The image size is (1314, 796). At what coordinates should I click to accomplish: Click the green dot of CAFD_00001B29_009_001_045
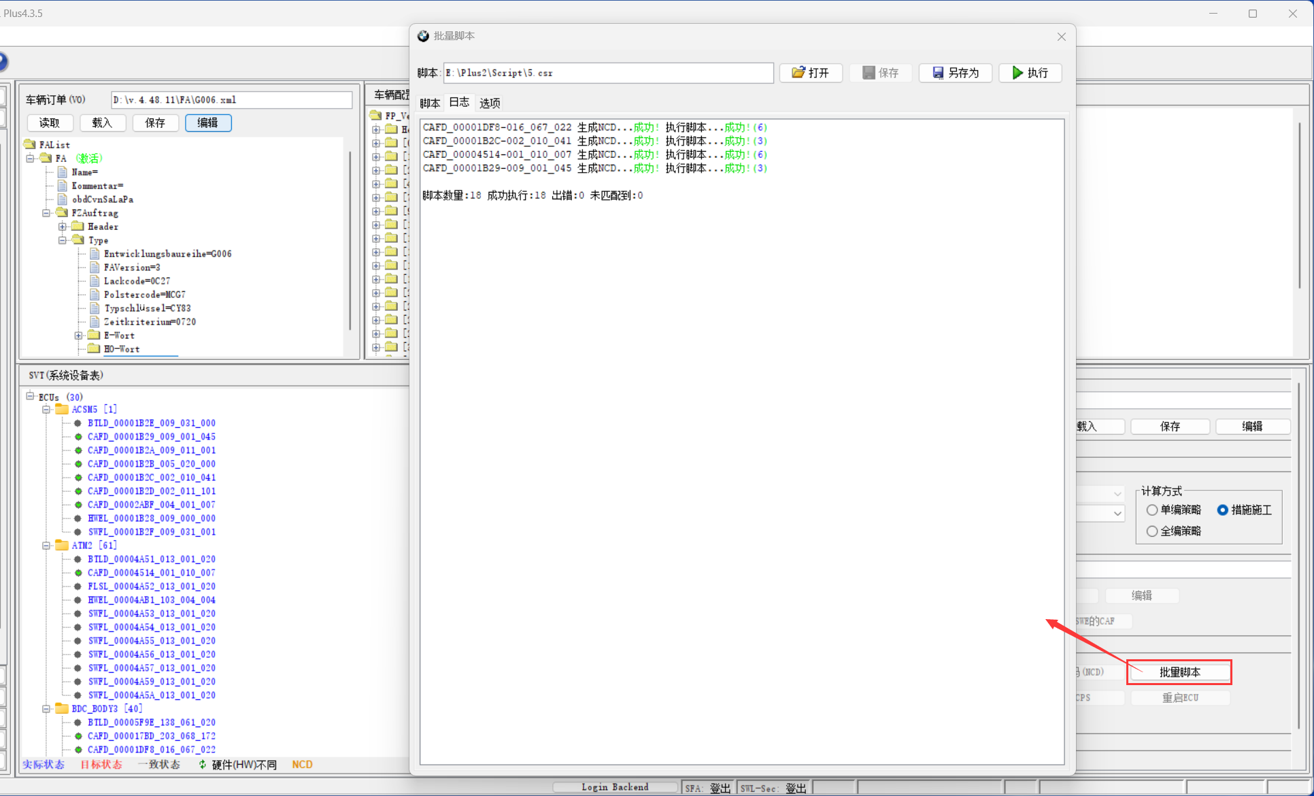[x=78, y=437]
